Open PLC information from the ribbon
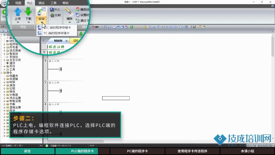275x155 pixels. 55,9
